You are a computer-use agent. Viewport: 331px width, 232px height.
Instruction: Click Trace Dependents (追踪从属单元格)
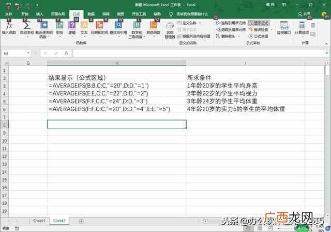(231, 30)
